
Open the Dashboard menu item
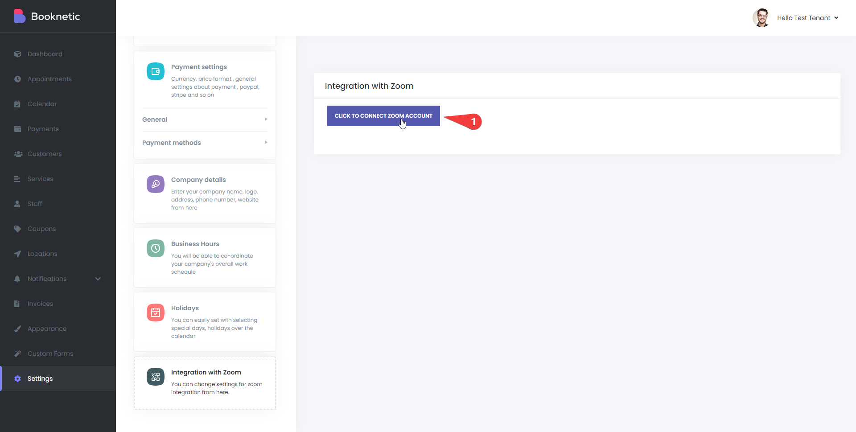58,54
